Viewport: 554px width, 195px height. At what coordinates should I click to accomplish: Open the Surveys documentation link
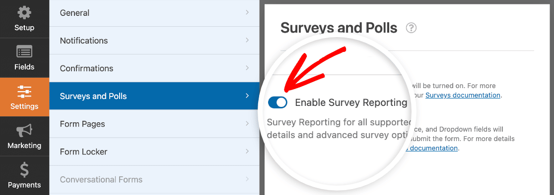point(463,95)
